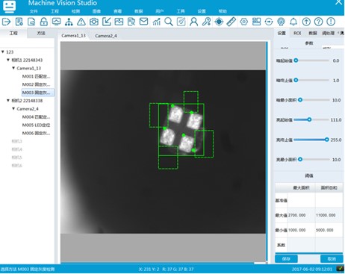Click the slider handle showing 111.0

point(309,119)
